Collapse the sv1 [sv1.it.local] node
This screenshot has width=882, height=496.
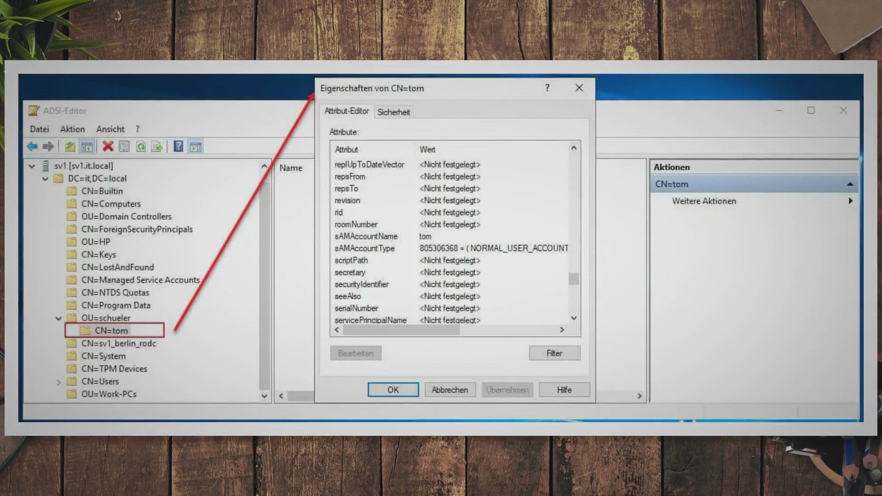[32, 166]
